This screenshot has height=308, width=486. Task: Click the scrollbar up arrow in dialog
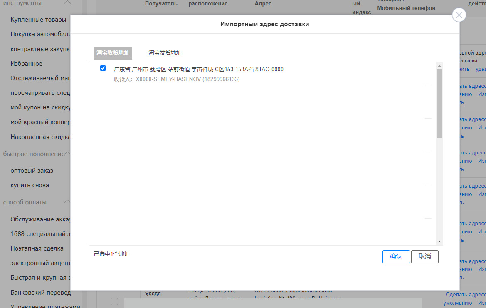tap(439, 66)
